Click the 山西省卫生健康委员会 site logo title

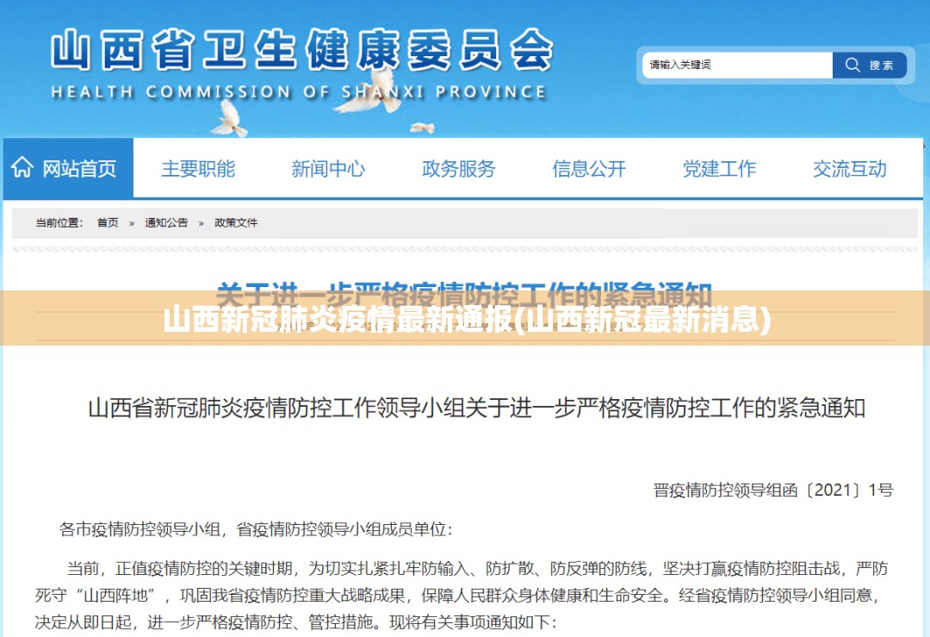(302, 51)
